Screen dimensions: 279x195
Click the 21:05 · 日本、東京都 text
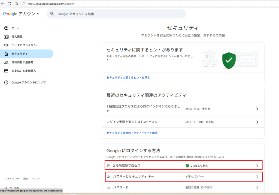pos(198,109)
